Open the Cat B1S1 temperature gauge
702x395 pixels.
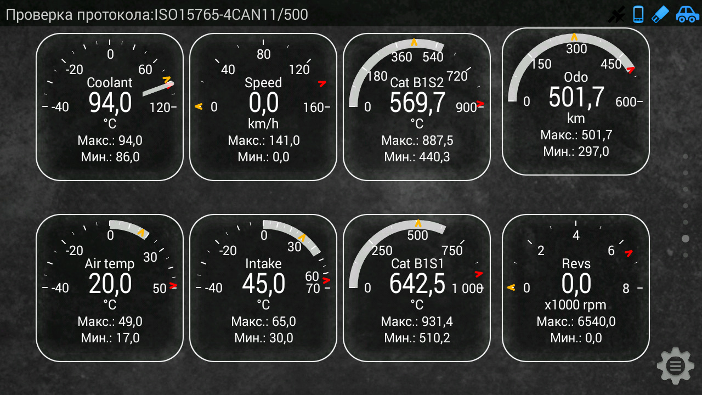pyautogui.click(x=417, y=288)
